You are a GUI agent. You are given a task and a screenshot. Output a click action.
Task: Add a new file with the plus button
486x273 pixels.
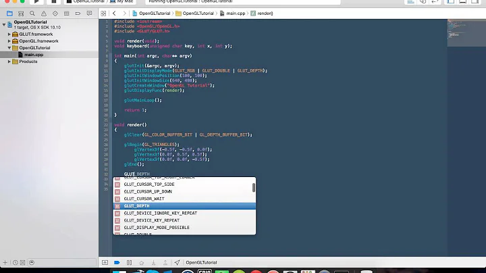point(5,262)
